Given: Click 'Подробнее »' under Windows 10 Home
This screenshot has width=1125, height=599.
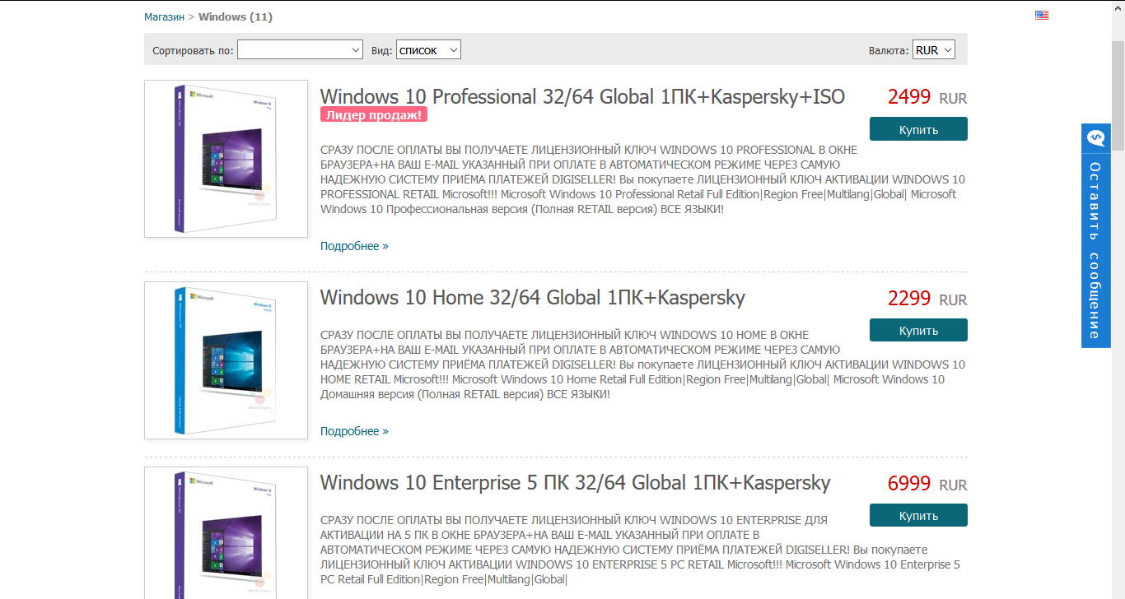Looking at the screenshot, I should 354,431.
